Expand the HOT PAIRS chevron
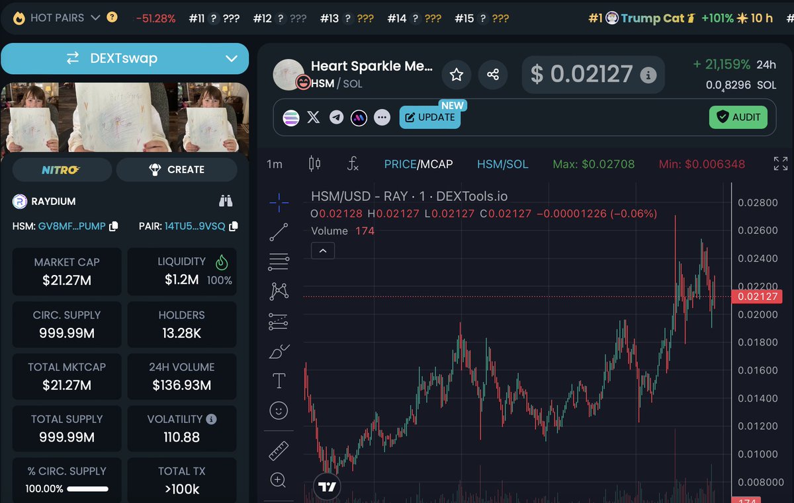 (x=95, y=18)
